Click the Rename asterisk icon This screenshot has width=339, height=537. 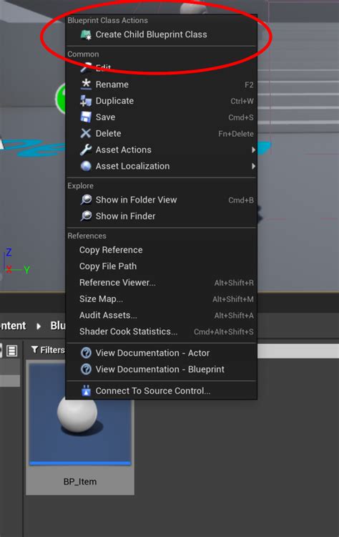coord(86,84)
